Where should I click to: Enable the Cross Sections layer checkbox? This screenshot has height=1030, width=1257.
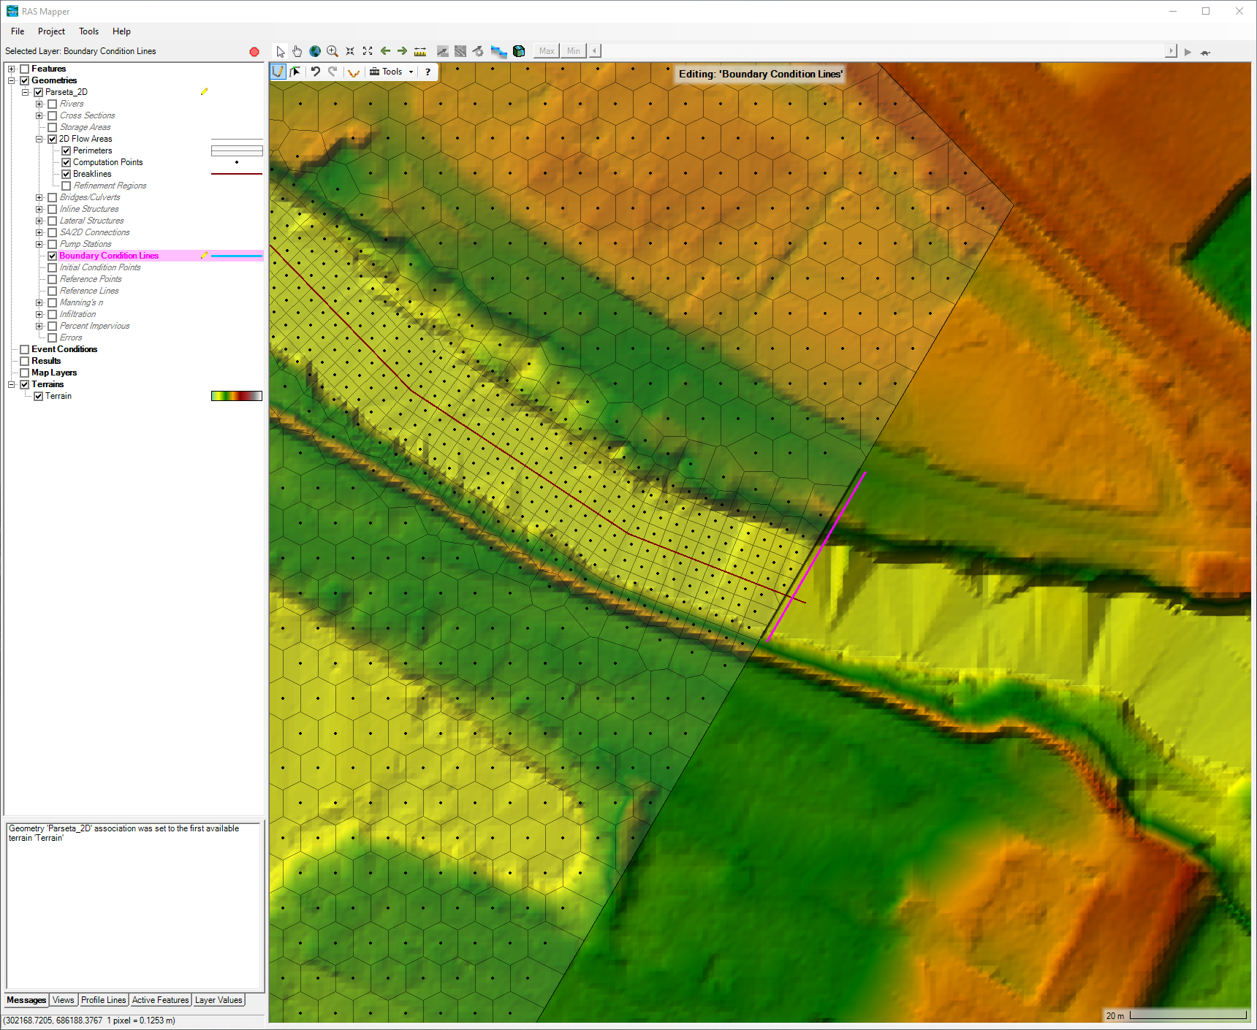(x=53, y=115)
